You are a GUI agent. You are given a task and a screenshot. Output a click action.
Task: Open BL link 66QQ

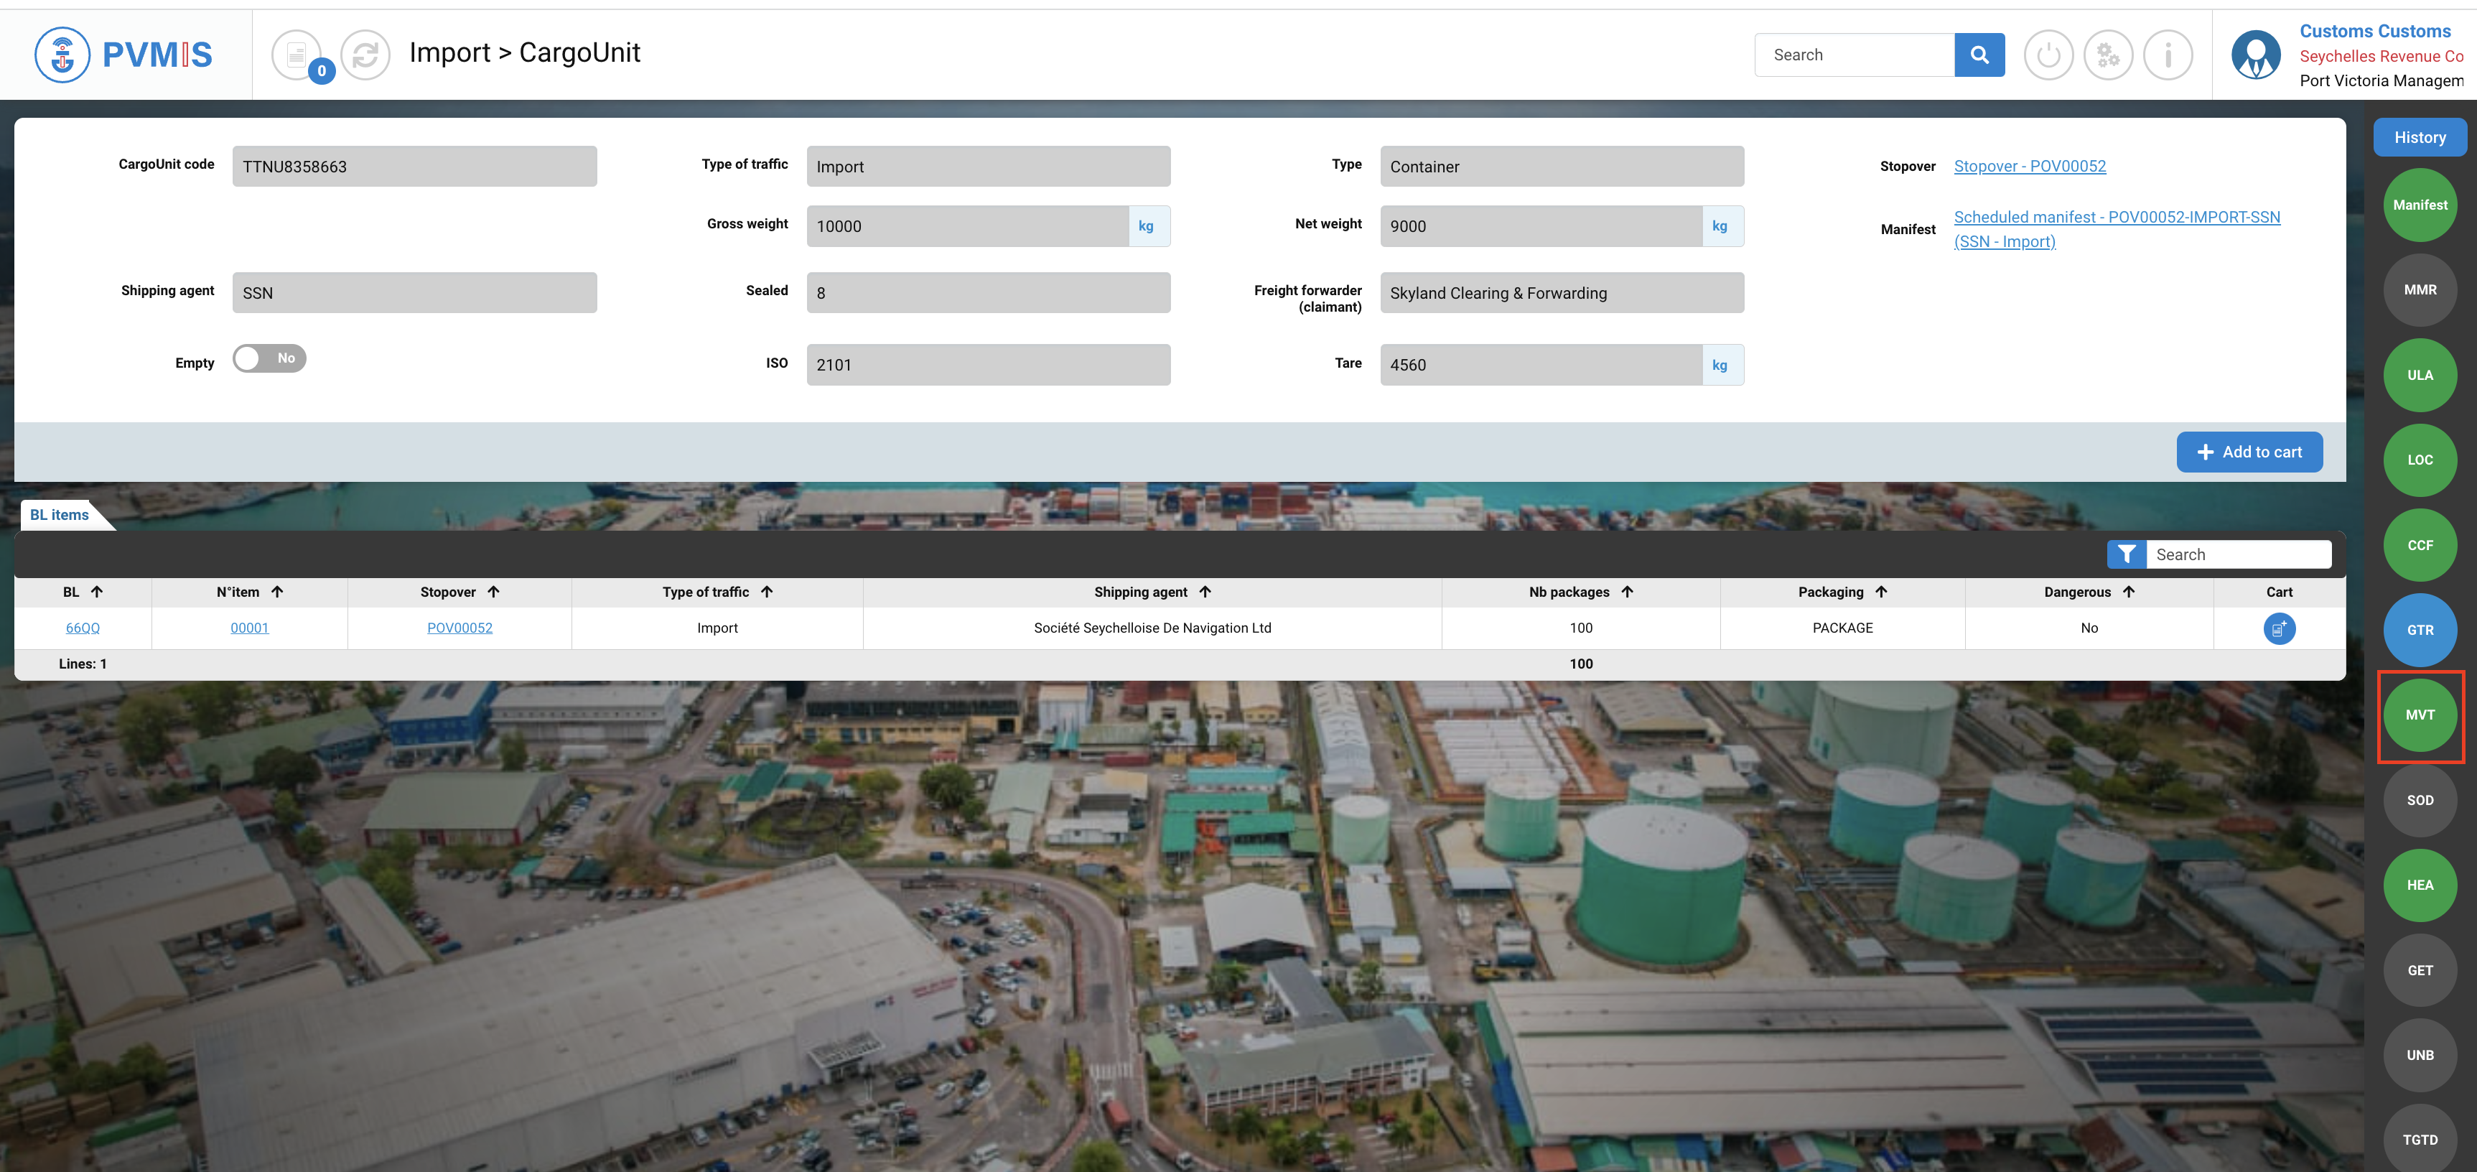click(x=83, y=629)
